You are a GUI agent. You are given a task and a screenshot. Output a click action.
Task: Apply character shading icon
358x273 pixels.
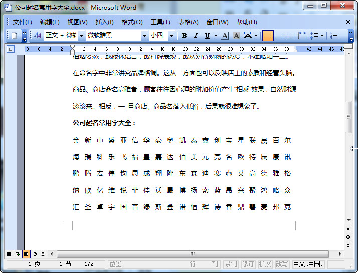pyautogui.click(x=236, y=36)
